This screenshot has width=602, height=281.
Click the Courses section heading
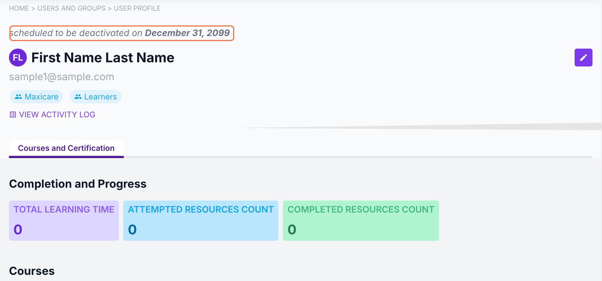tap(32, 271)
